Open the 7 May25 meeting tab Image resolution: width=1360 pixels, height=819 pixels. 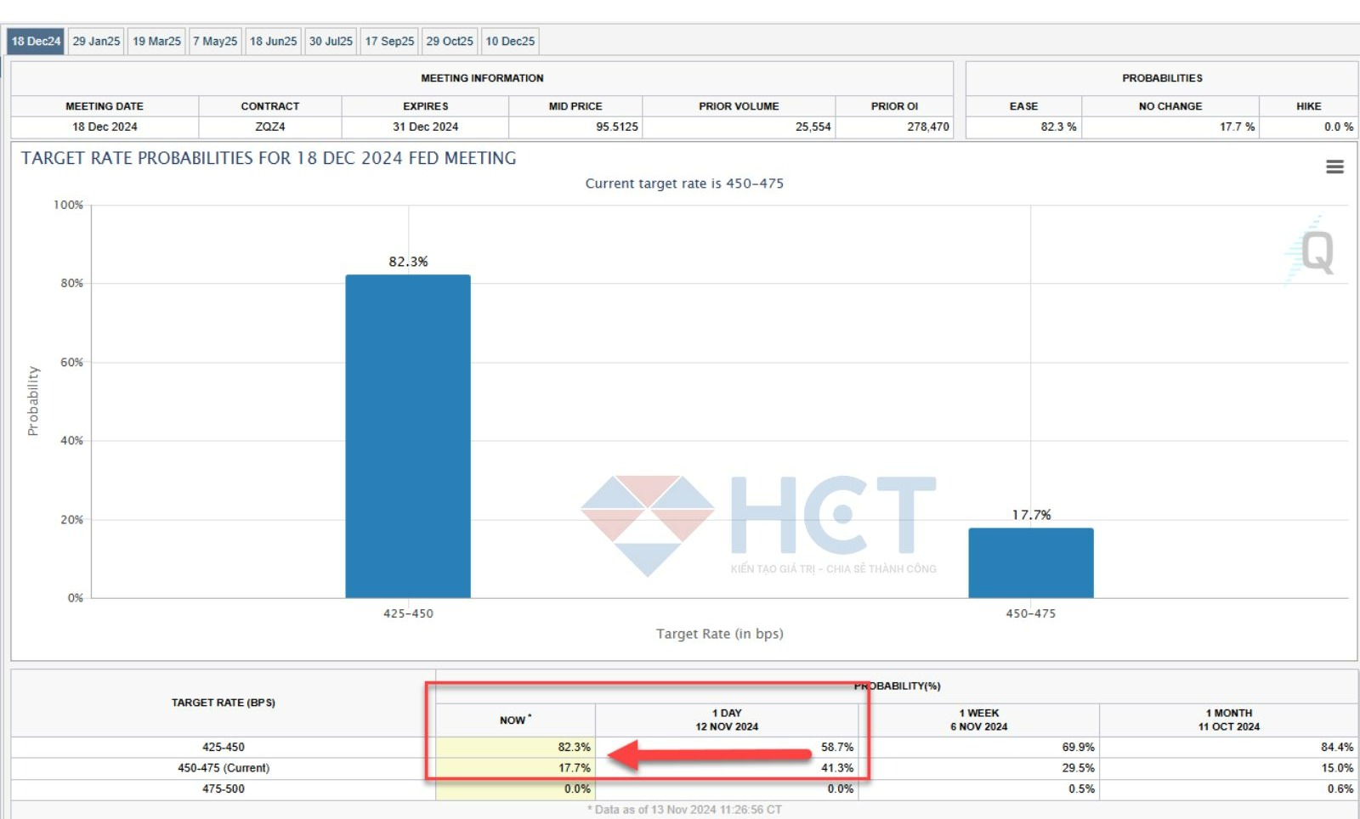(x=215, y=41)
